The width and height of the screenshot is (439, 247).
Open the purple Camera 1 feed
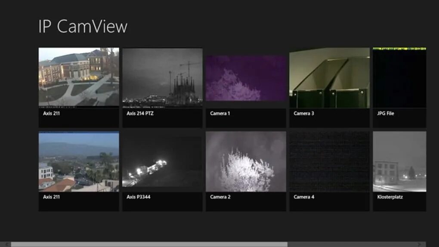pyautogui.click(x=246, y=77)
